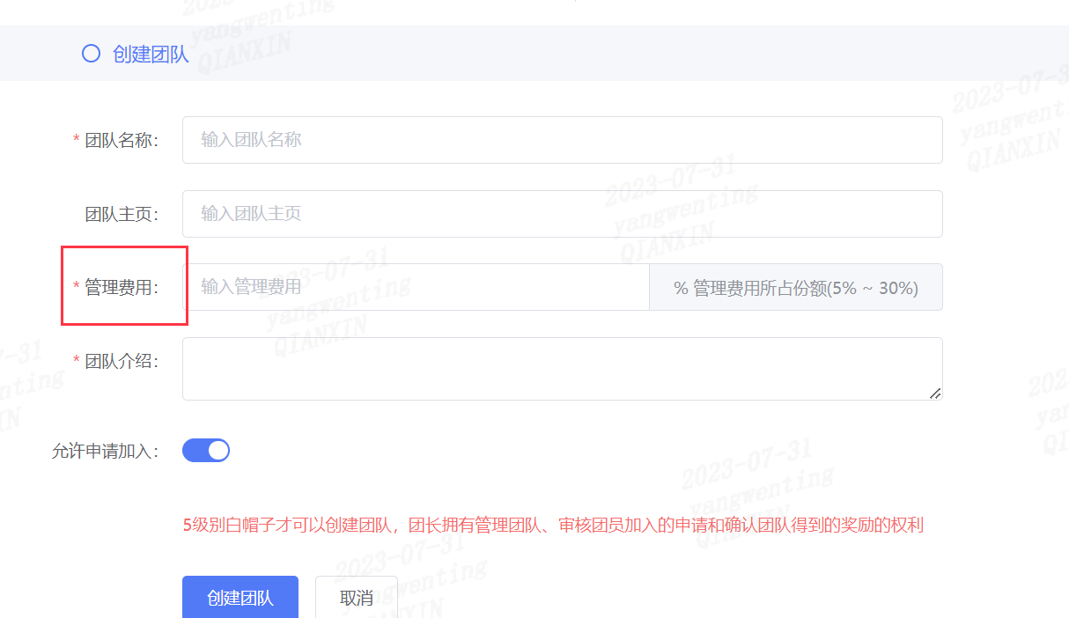Click the 团队名称 field label
This screenshot has height=618, width=1069.
click(x=121, y=141)
